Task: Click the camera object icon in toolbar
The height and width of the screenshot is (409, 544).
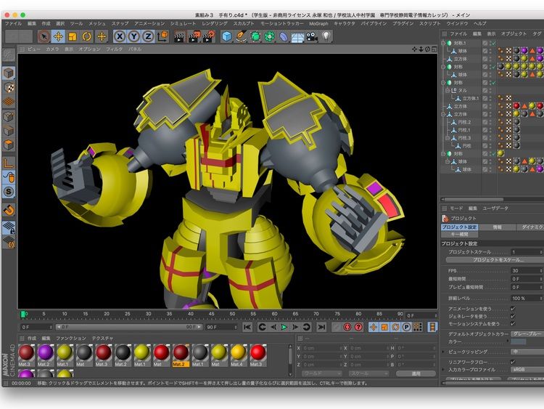Action: (312, 36)
